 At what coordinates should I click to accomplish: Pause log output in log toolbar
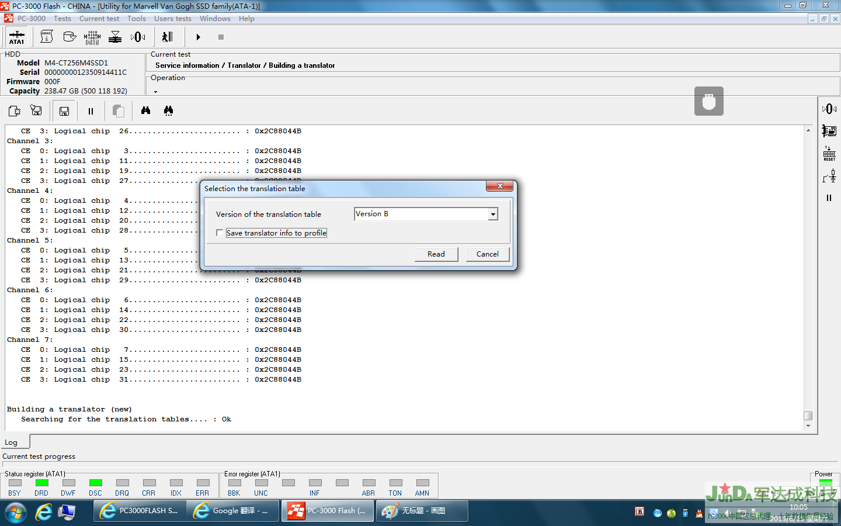tap(91, 111)
